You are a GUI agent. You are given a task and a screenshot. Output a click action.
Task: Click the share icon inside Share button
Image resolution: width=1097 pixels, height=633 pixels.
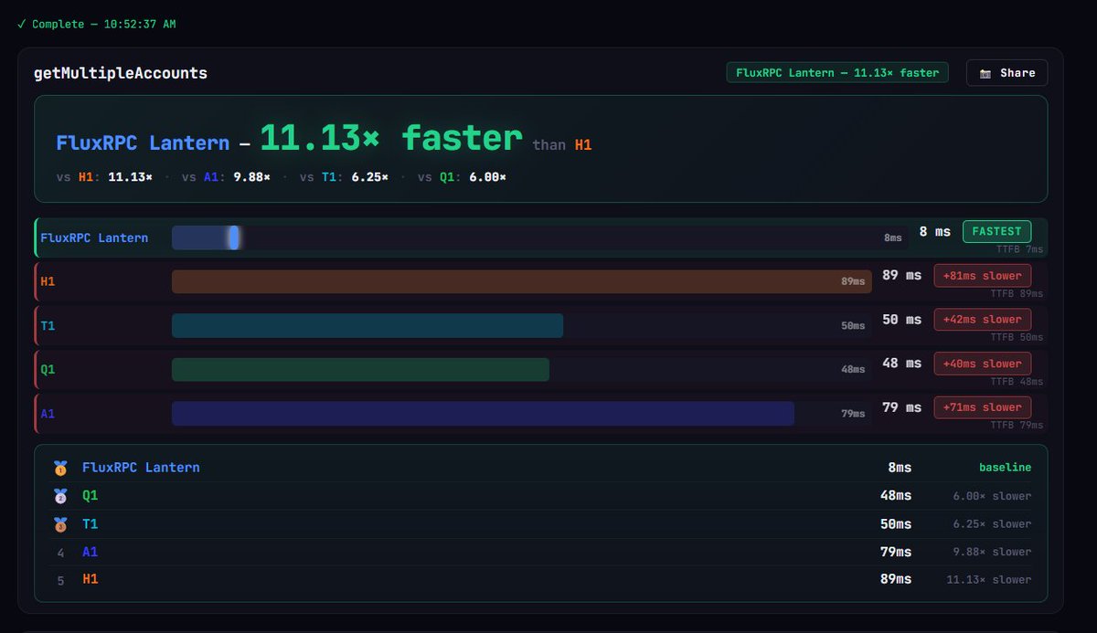point(985,73)
